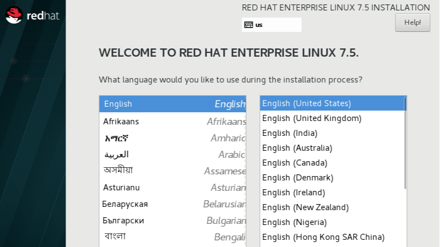Viewport: 440px width, 247px height.
Task: Select English (New Zealand) locale
Action: 332,207
